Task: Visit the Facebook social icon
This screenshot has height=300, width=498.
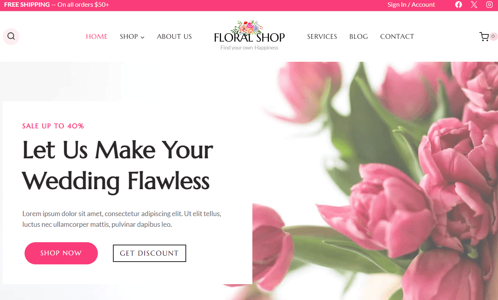Action: click(458, 5)
